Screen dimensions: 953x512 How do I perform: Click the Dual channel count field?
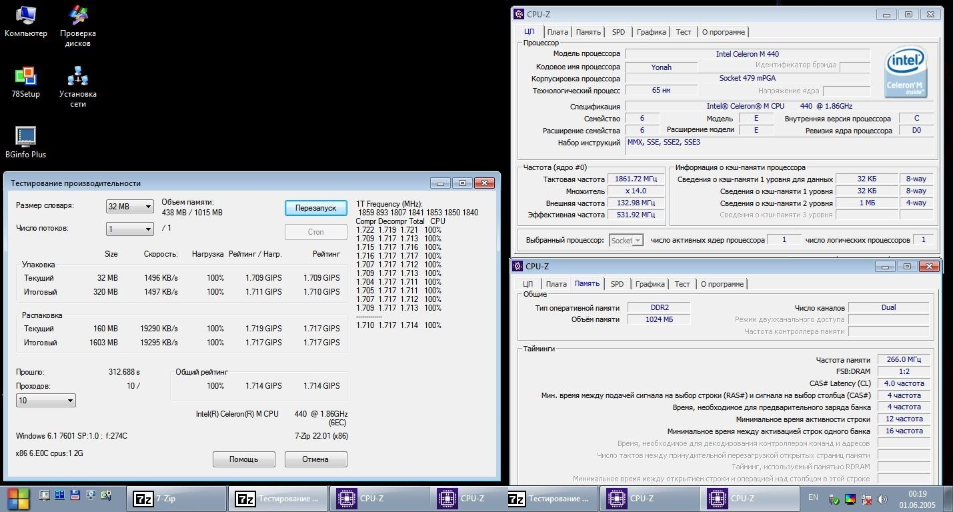click(x=888, y=308)
